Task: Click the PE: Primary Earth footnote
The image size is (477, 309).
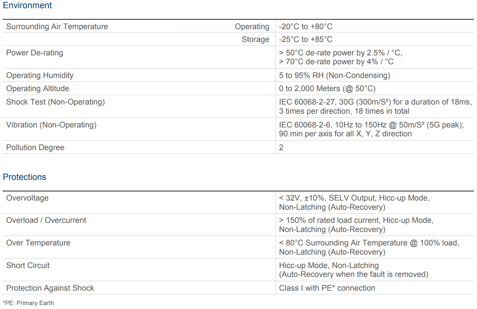Action: 28,303
